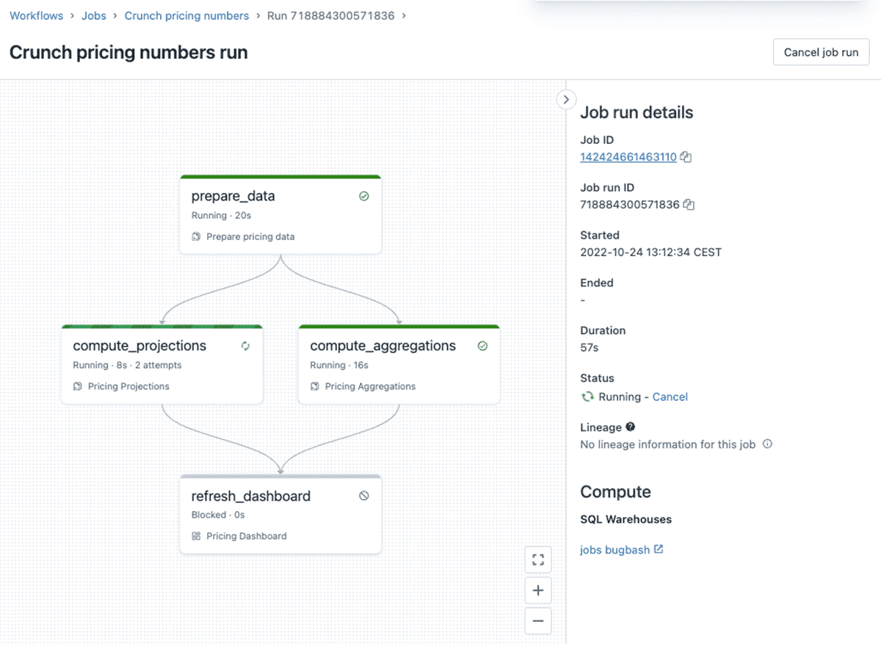Open Job ID 142424661463110 link
881x663 pixels.
(628, 157)
